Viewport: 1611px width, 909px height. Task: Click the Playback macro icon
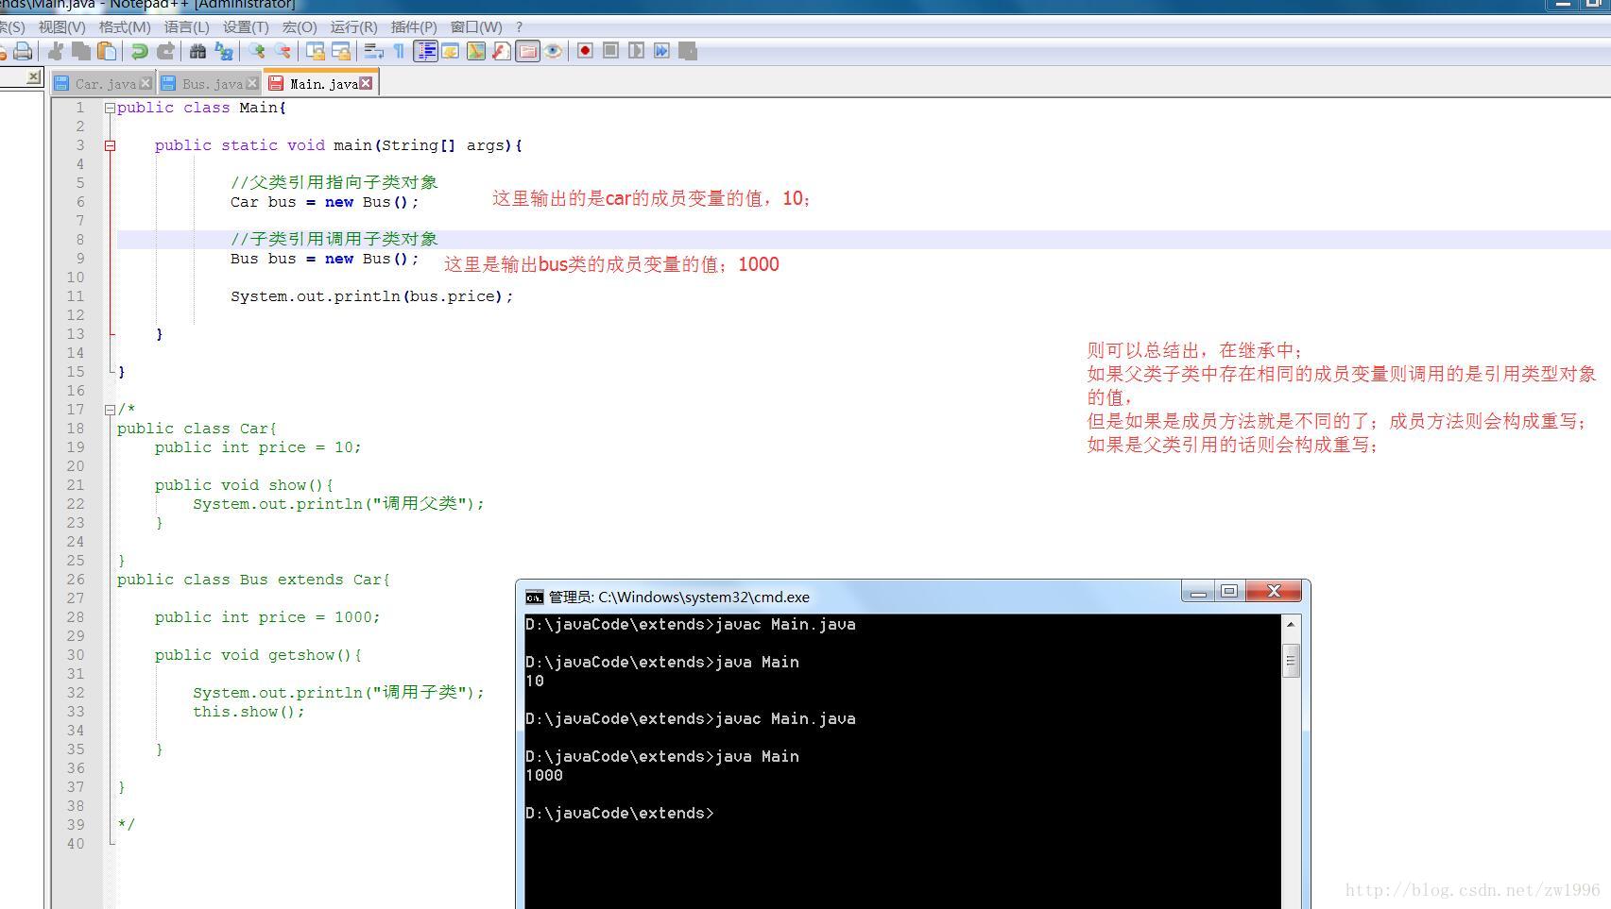coord(637,51)
